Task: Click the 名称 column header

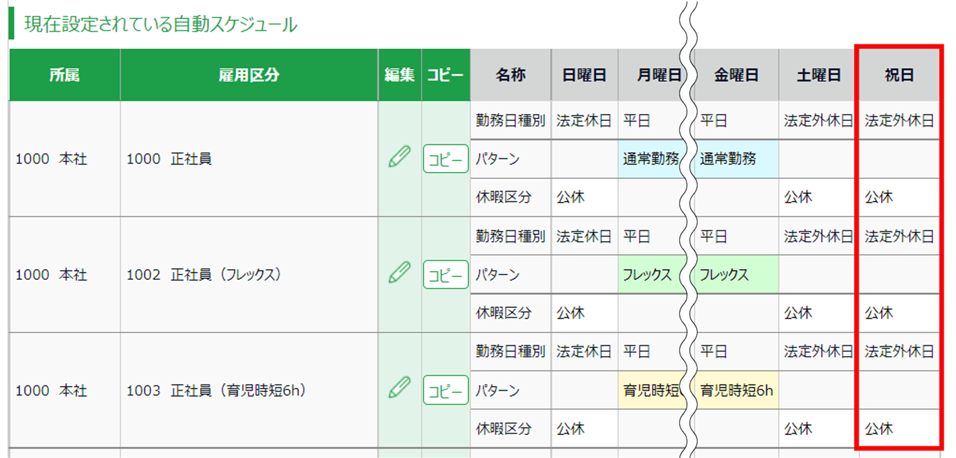Action: coord(510,75)
